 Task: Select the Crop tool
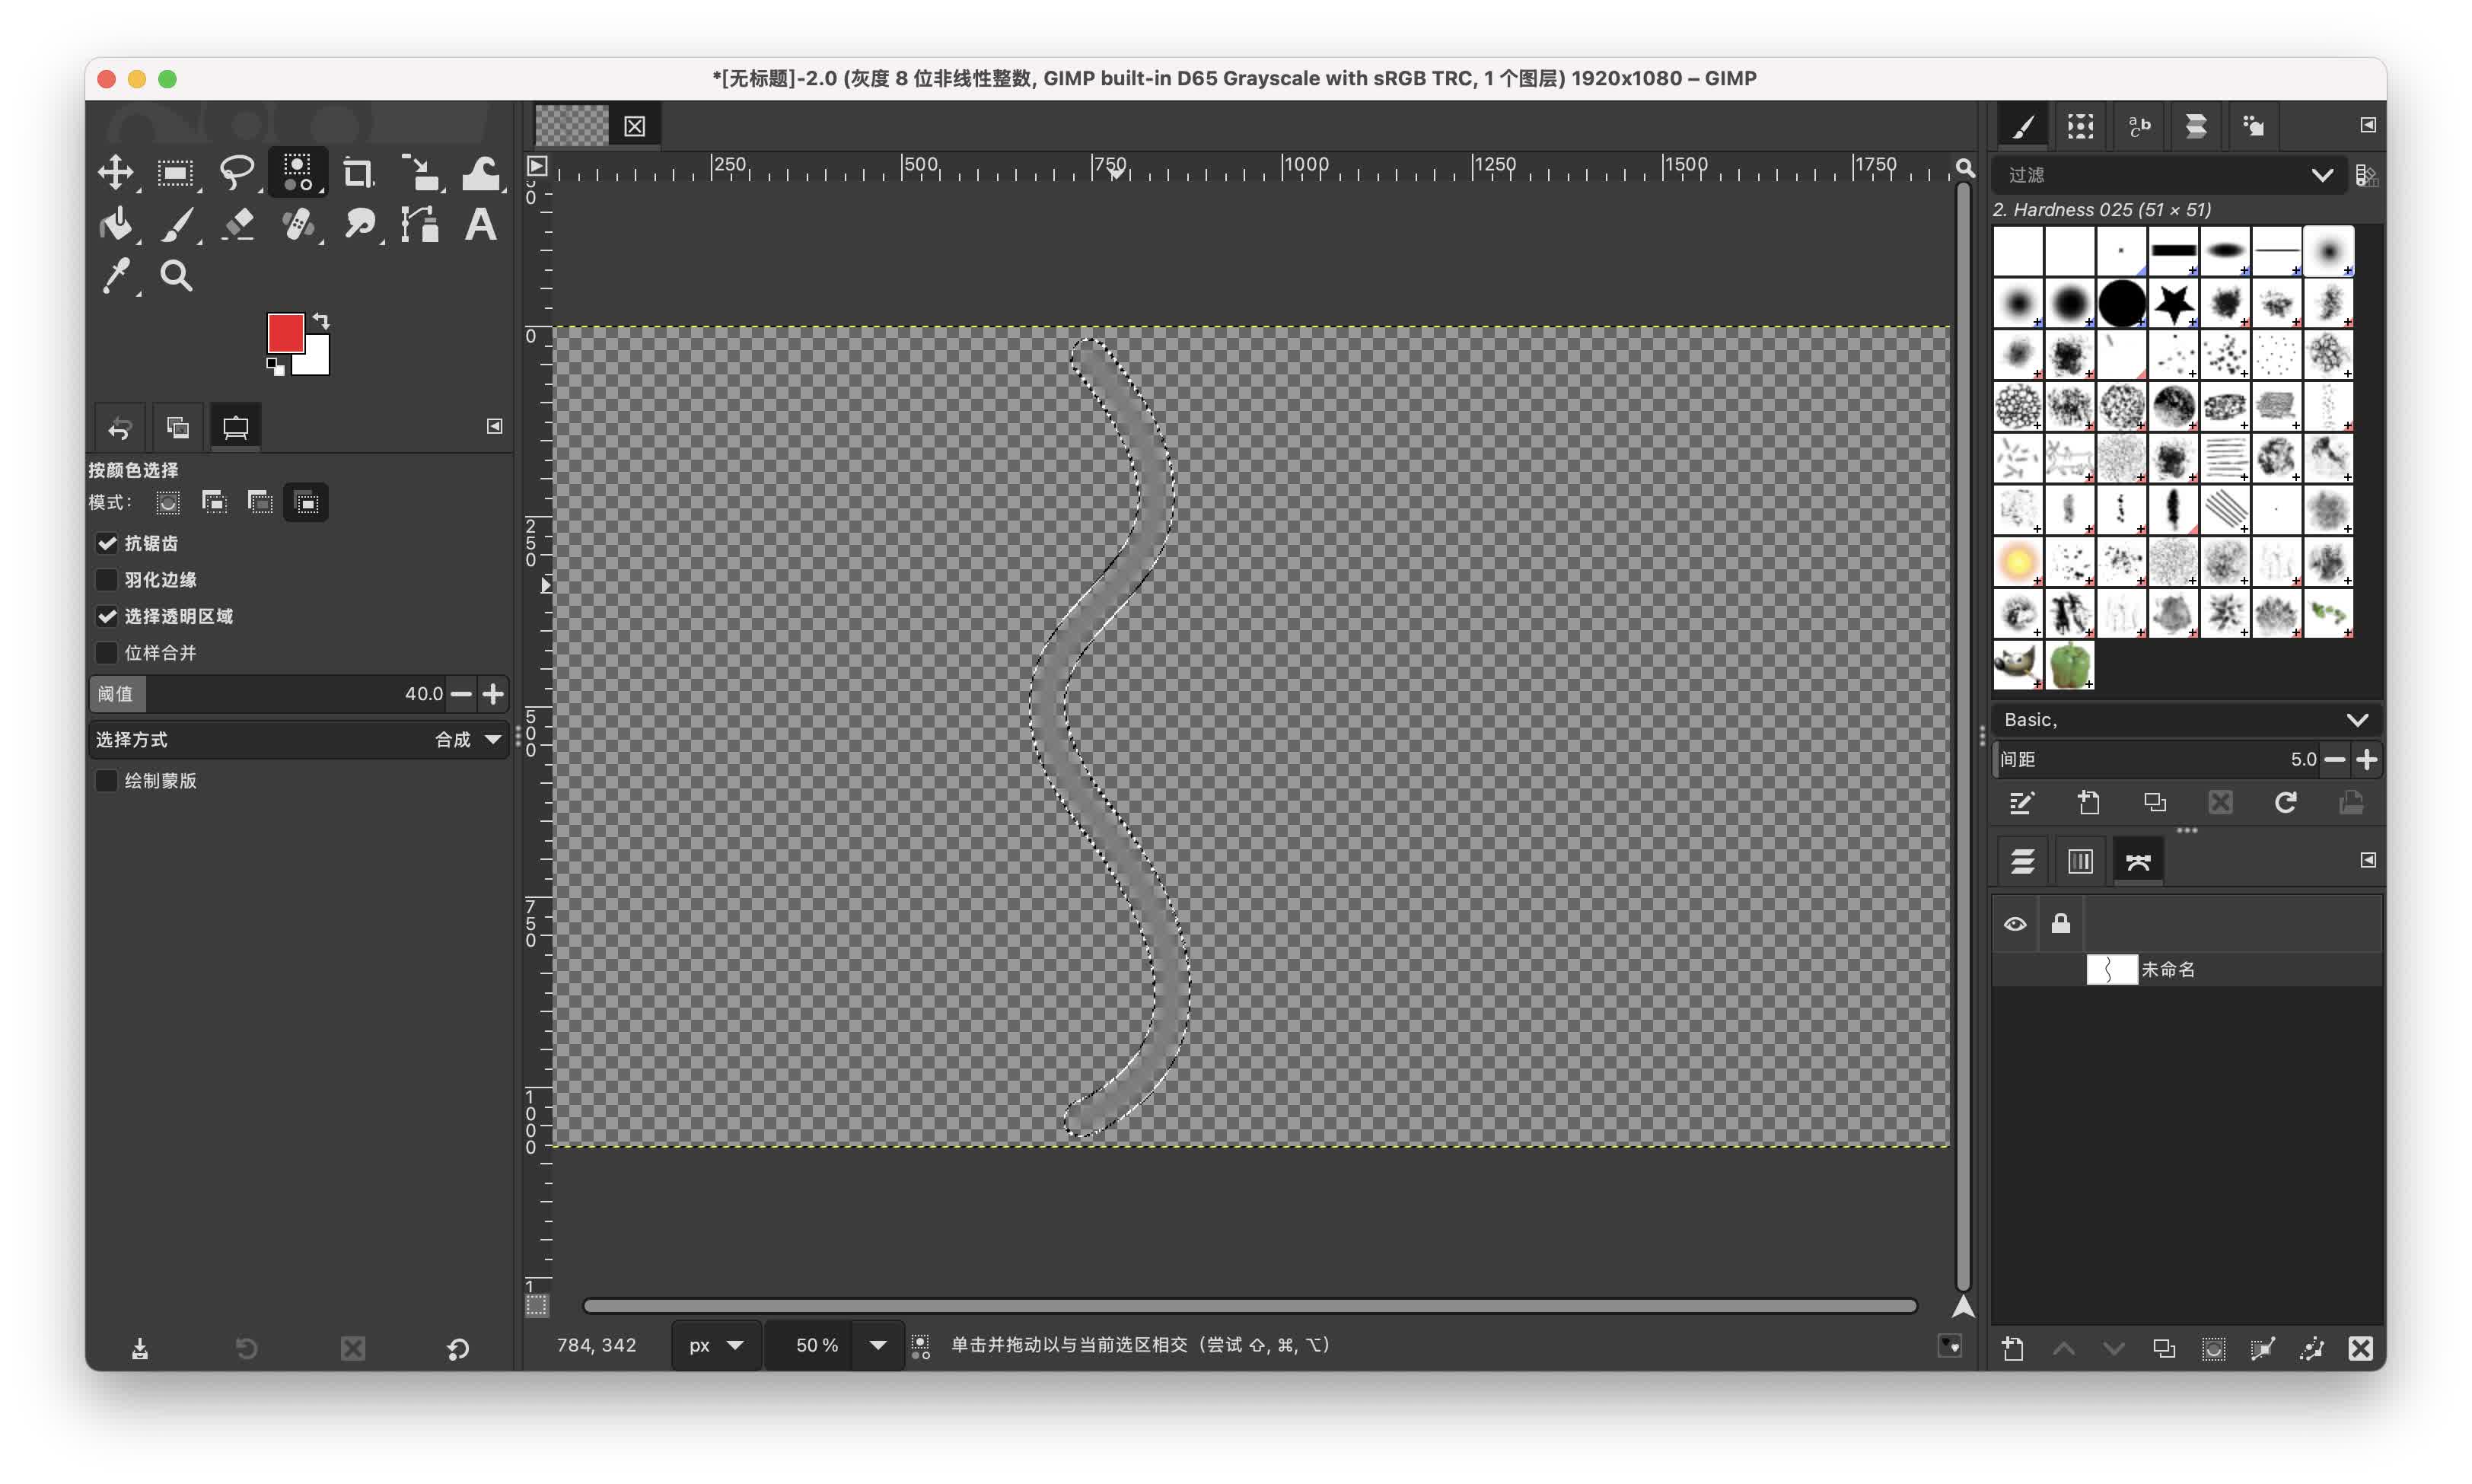click(x=358, y=172)
